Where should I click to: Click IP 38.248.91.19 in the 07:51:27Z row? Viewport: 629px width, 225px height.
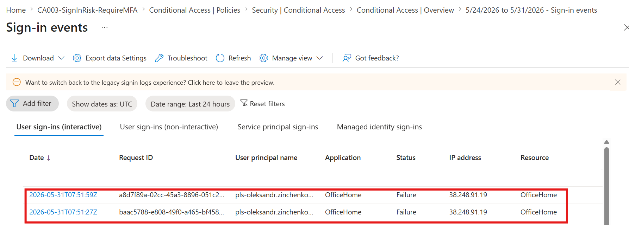pyautogui.click(x=468, y=212)
